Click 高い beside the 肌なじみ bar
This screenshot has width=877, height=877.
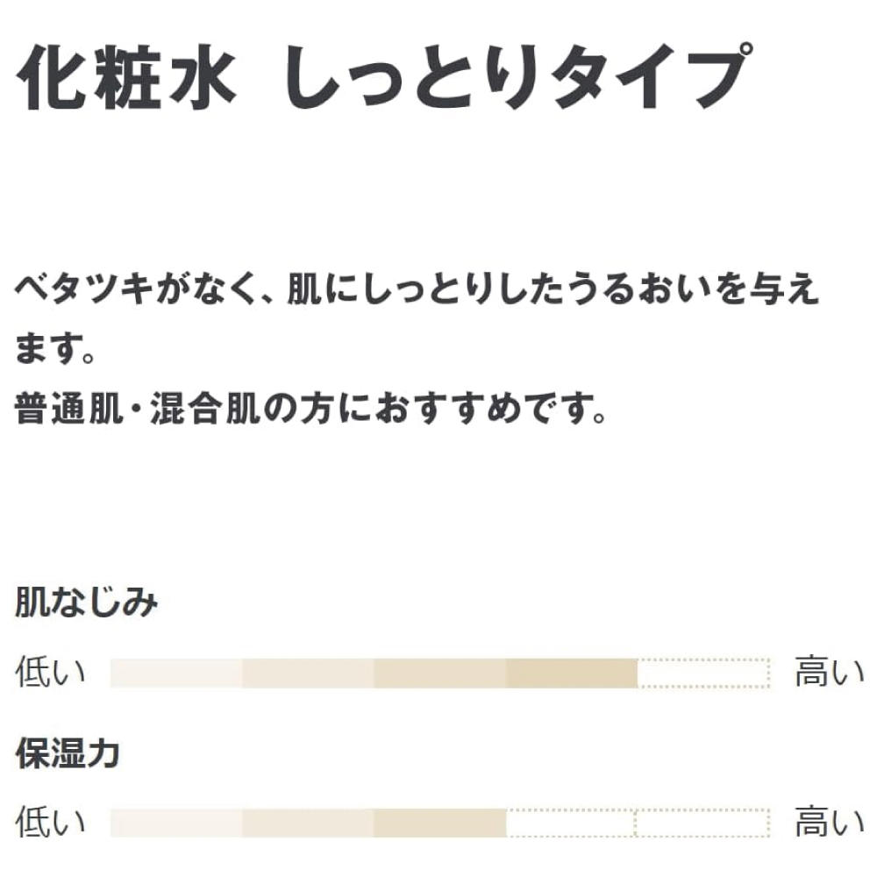click(829, 674)
